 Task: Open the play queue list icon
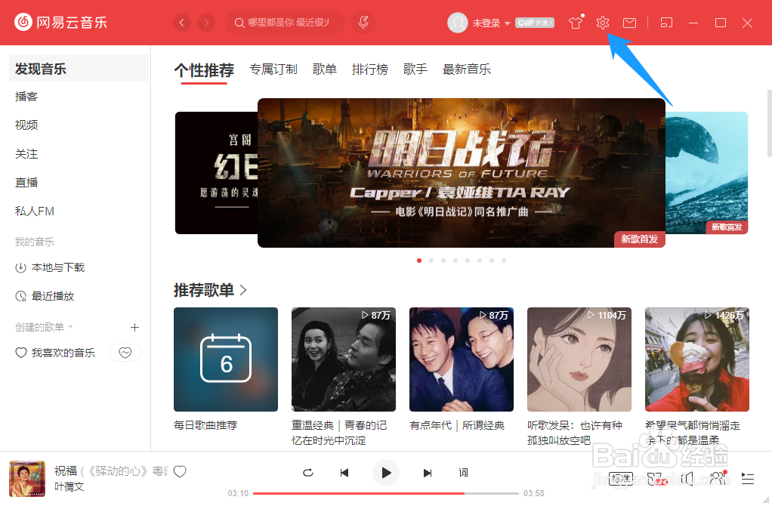pyautogui.click(x=747, y=479)
